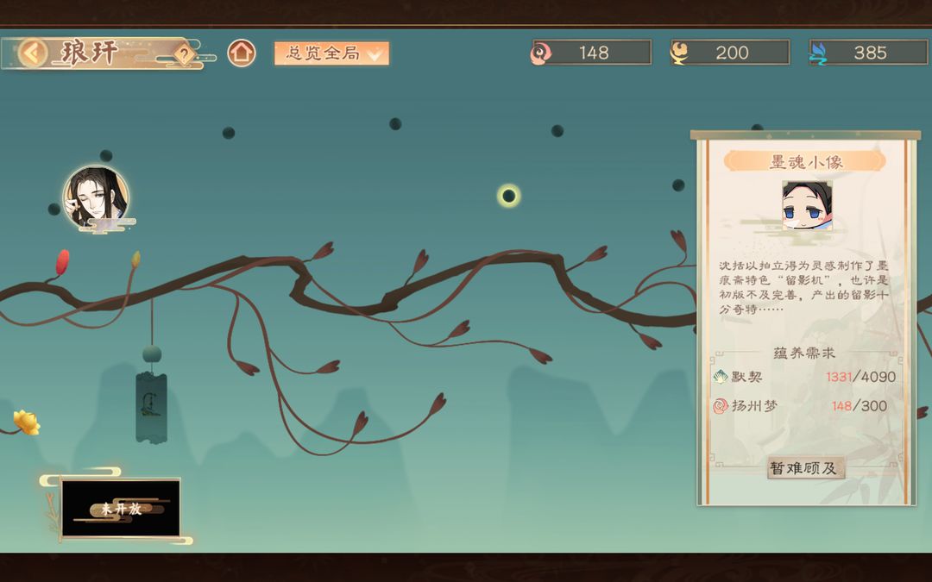
Task: Click the 扬州梦 requirement icon
Action: (721, 406)
